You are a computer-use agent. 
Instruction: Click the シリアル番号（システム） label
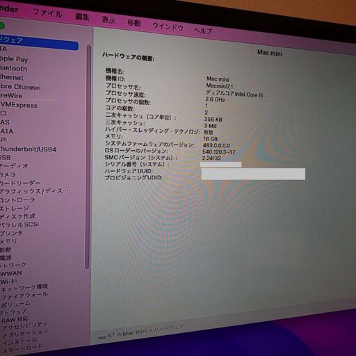coord(137,164)
